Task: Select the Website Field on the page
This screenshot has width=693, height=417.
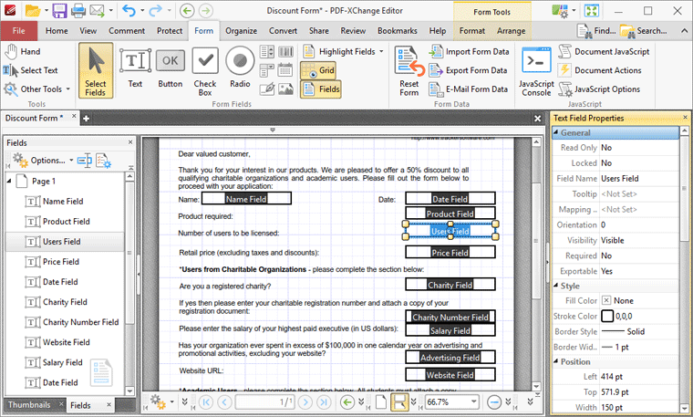Action: [450, 375]
